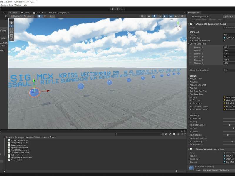The width and height of the screenshot is (235, 176).
Task: Expand the Acs_One Shot array
Action: point(188,79)
